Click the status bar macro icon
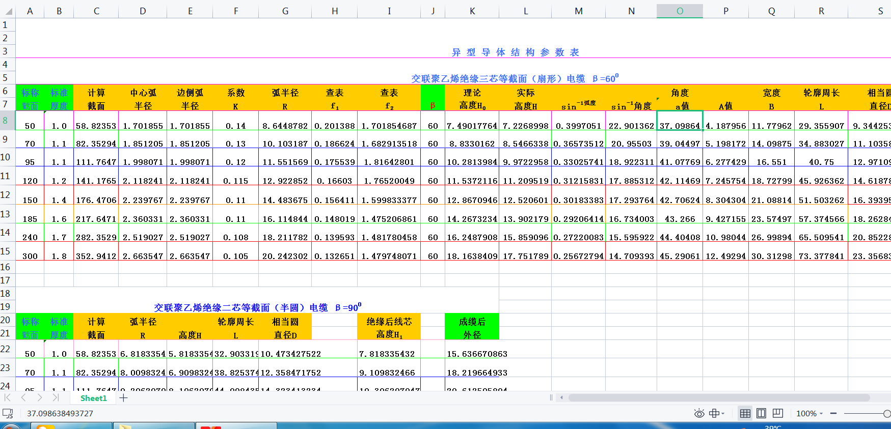 pos(8,413)
